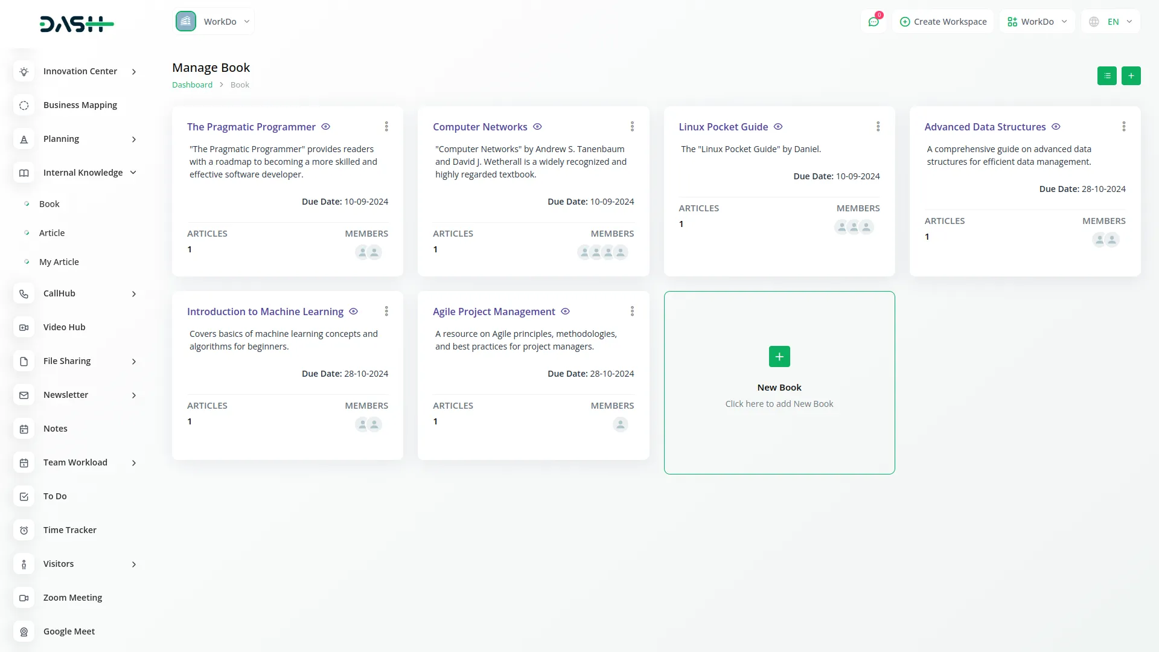Collapse the Internal Knowledge sidebar section
The width and height of the screenshot is (1159, 652).
click(x=133, y=173)
